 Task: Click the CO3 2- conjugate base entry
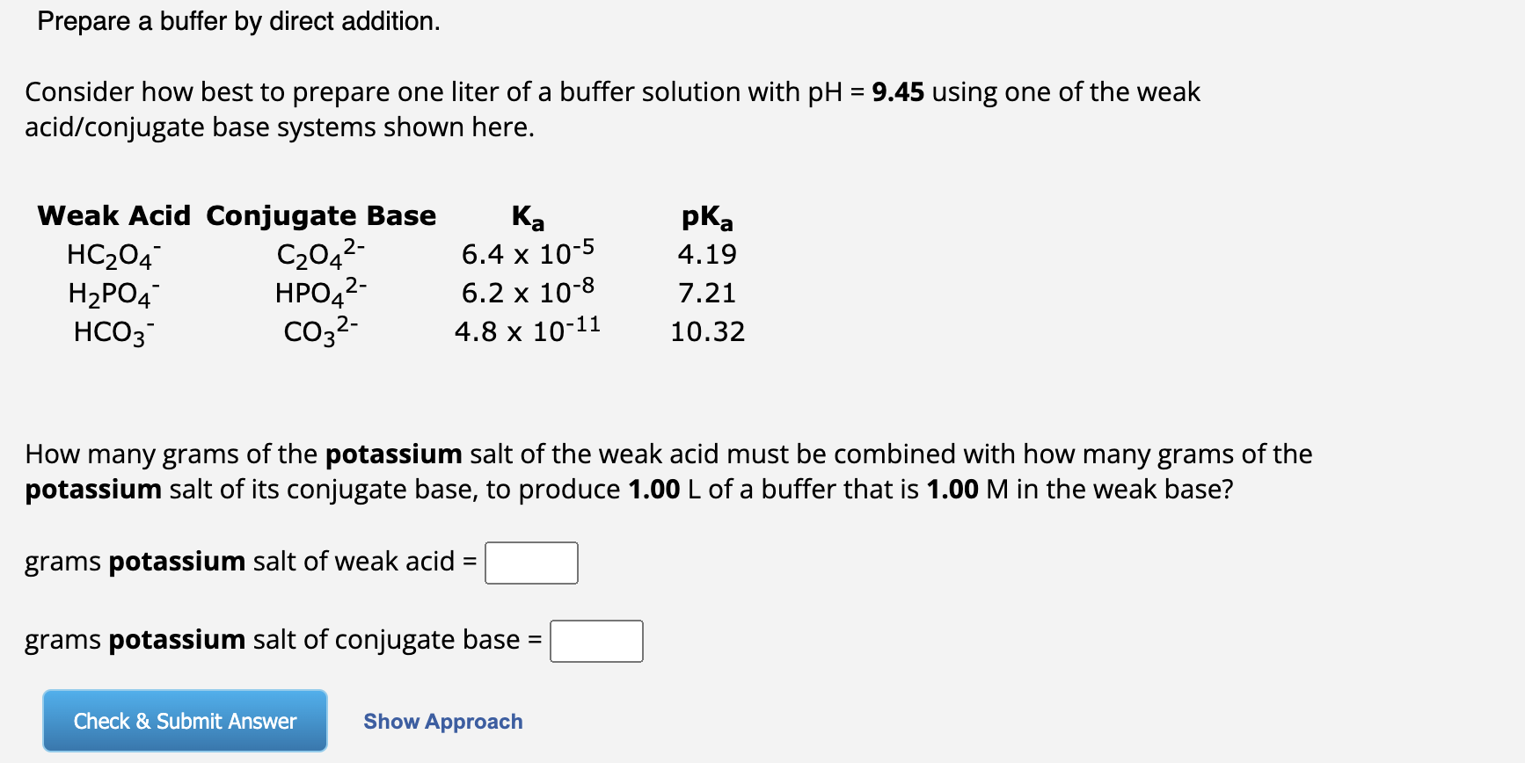(x=319, y=332)
